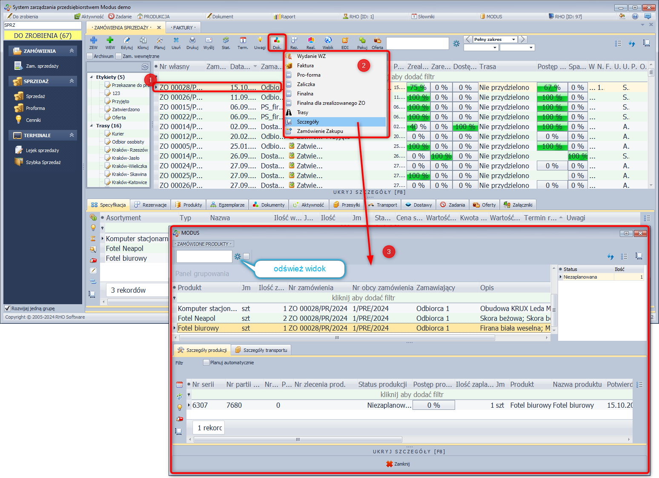Toggle the Planuj automatycznie checkbox

tap(206, 363)
